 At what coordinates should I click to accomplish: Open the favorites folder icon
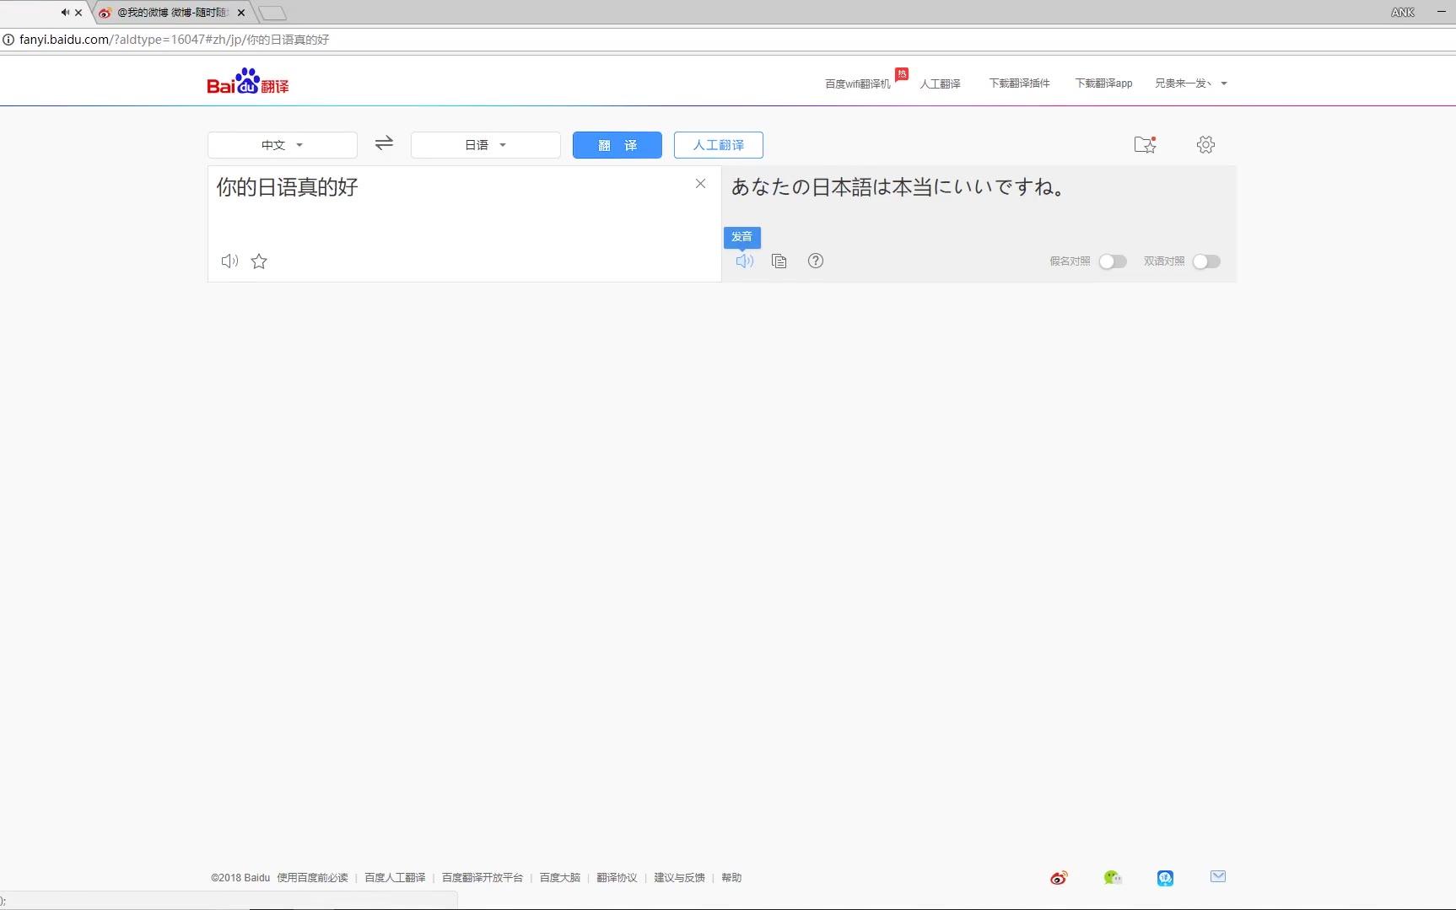coord(1145,144)
